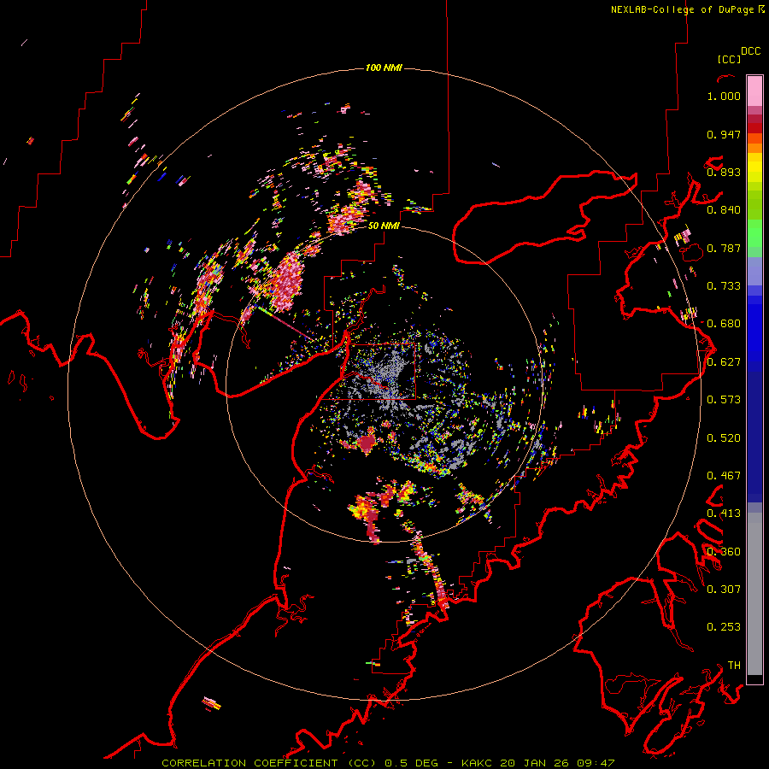Pick the gray lower section of color bar

pyautogui.click(x=754, y=594)
